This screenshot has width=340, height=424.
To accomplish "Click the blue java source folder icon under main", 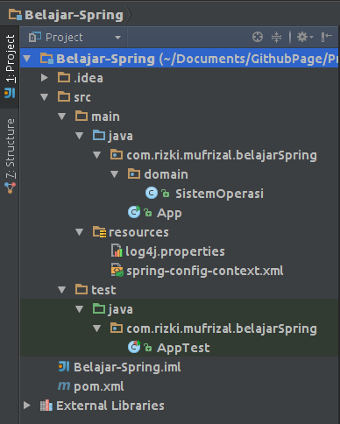I will 99,135.
